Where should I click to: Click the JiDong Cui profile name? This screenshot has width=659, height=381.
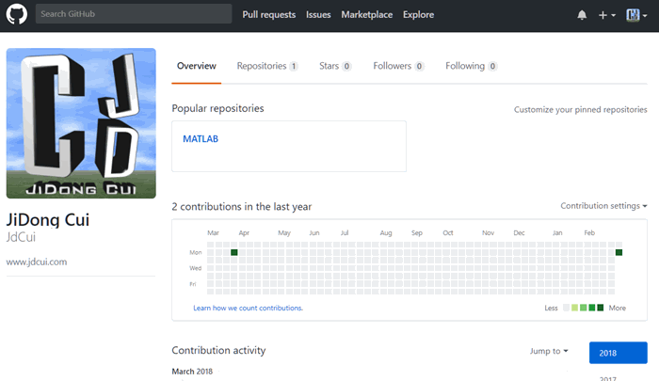click(x=48, y=220)
